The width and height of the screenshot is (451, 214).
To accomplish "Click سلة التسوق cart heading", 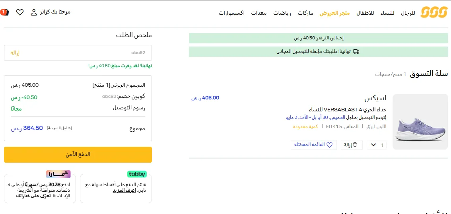I will [x=429, y=74].
